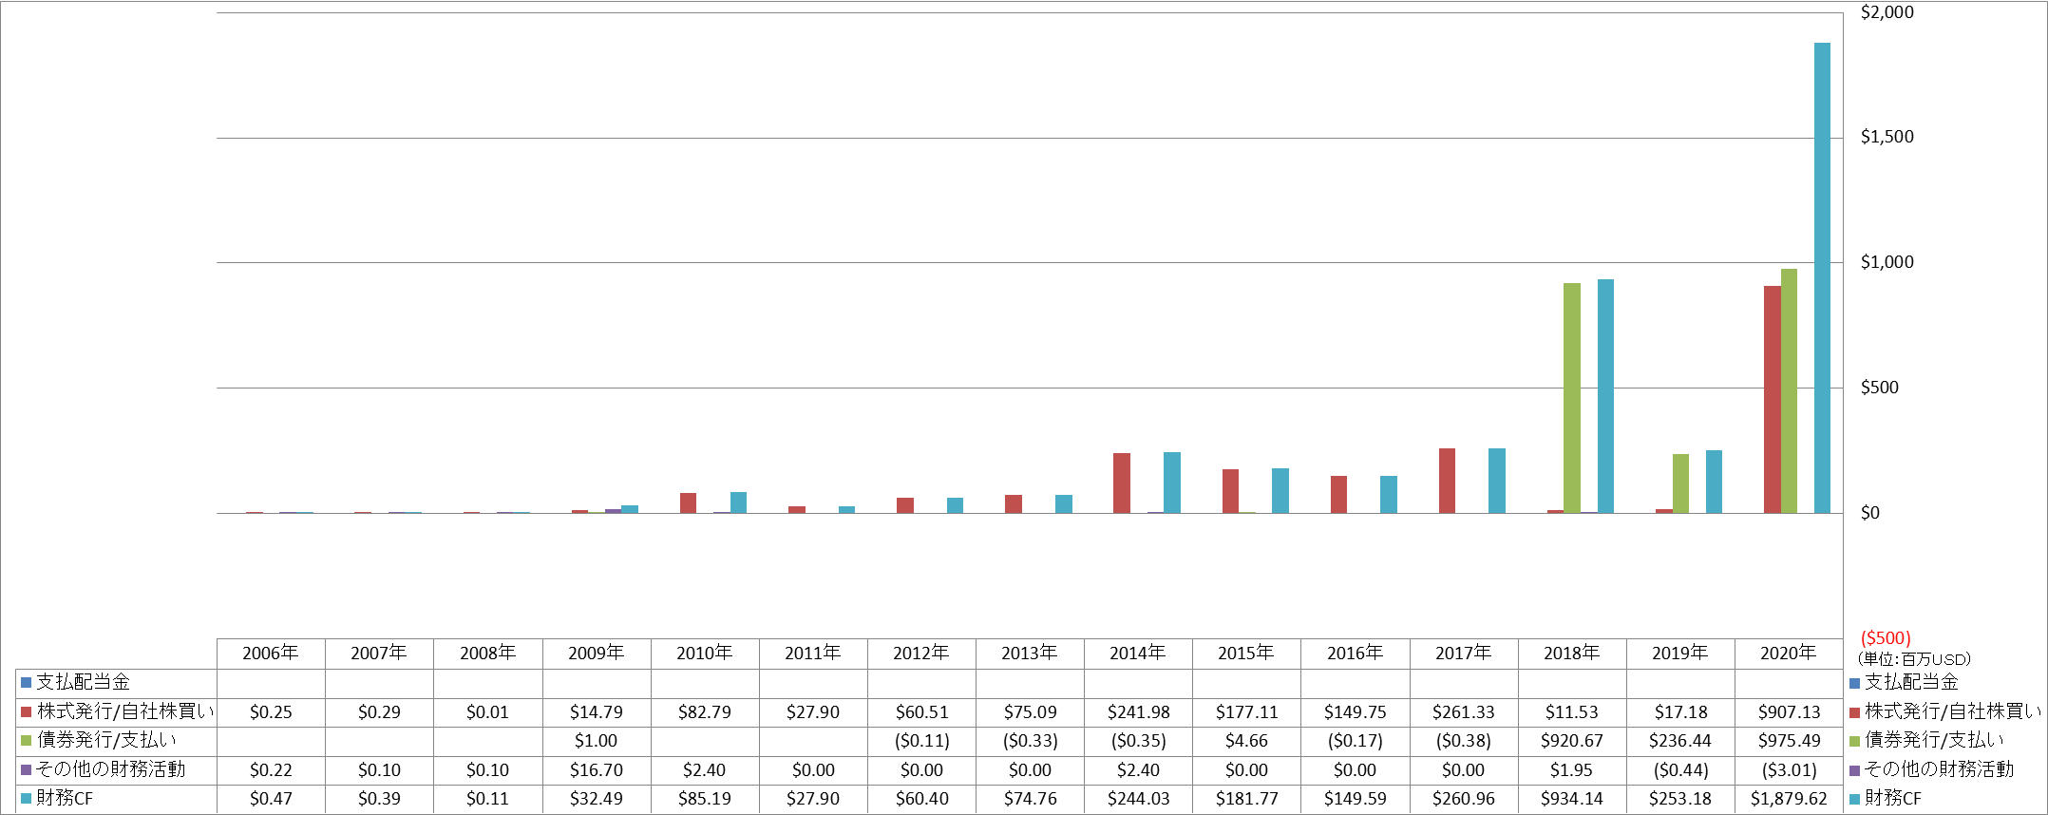
Task: Click the $82.79 cell under 2010年
Action: pos(705,712)
